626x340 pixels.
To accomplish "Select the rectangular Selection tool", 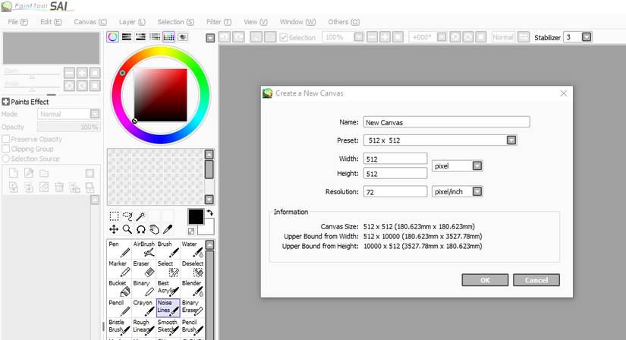I will click(x=114, y=216).
